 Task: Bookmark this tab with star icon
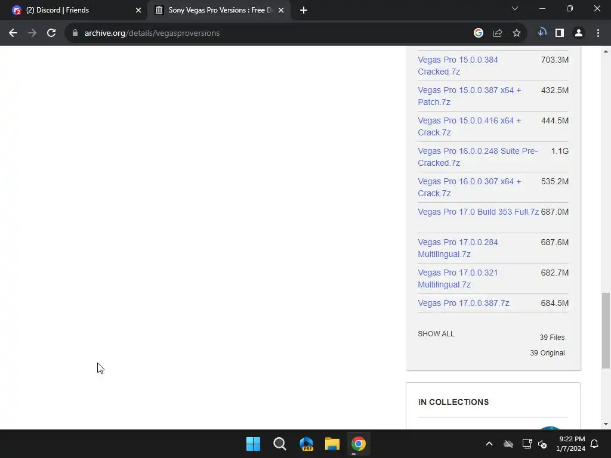coord(517,33)
